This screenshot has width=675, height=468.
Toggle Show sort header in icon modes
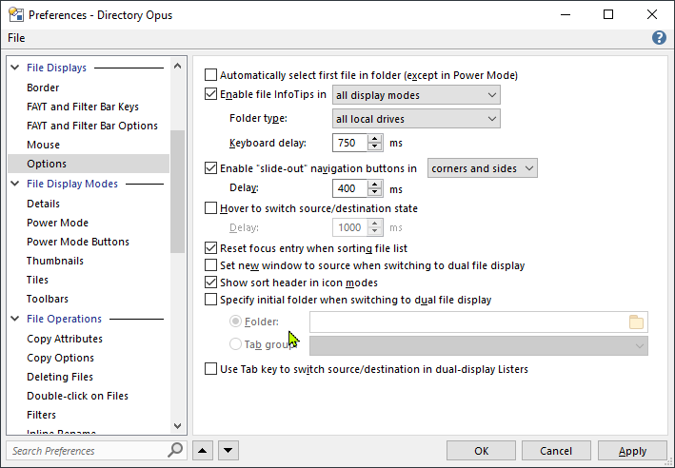tap(210, 283)
